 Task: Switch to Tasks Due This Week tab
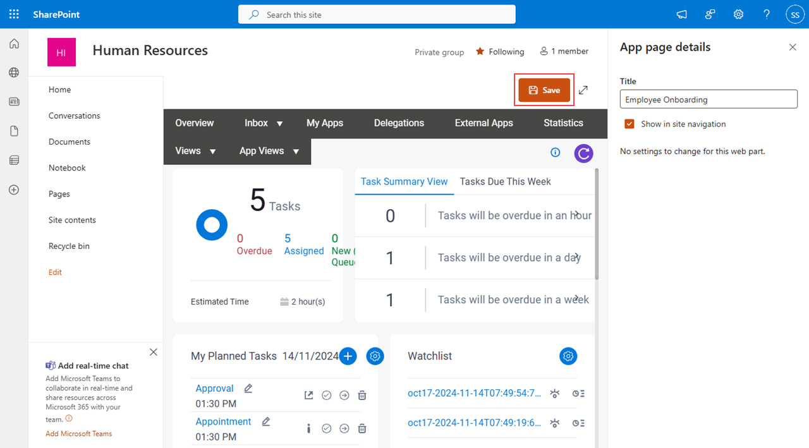(x=506, y=181)
